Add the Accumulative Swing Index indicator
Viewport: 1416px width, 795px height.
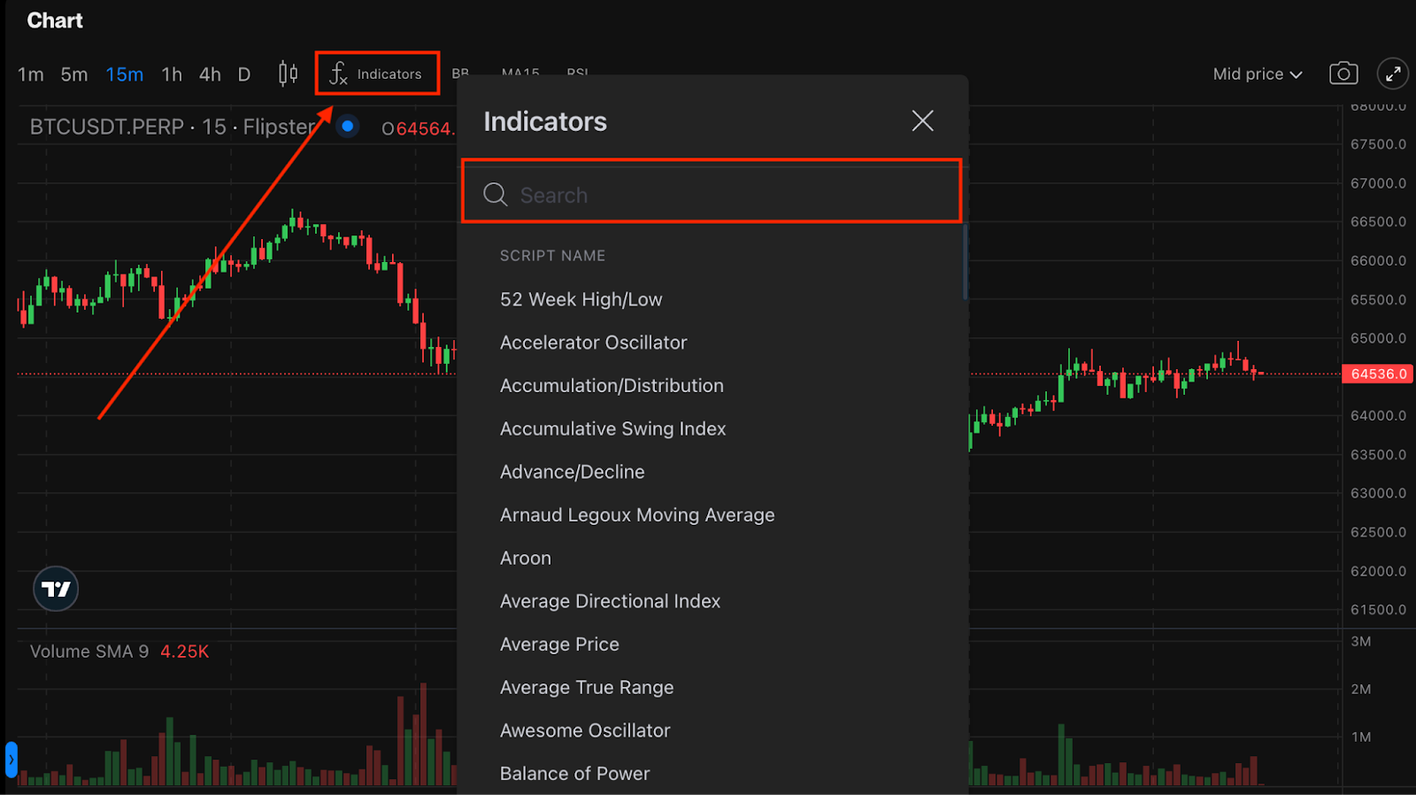tap(612, 428)
